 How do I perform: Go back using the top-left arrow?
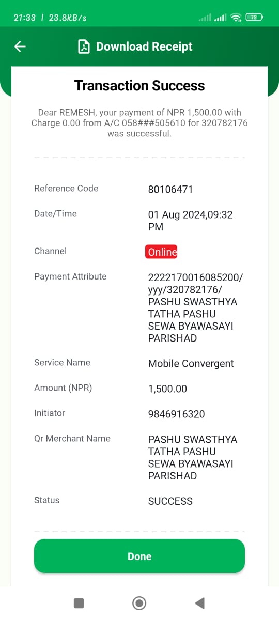(x=20, y=47)
